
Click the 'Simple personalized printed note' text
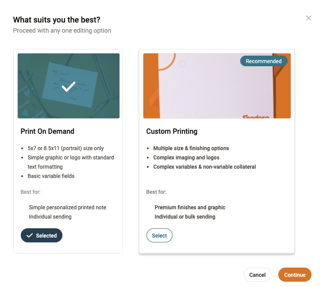tap(67, 208)
